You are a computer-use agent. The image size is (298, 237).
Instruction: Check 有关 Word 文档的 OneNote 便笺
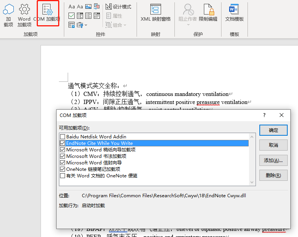[62, 176]
